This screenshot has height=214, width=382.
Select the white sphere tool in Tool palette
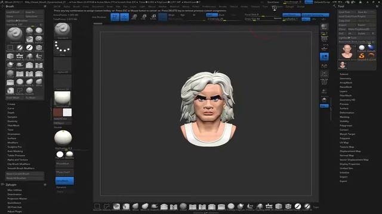[362, 48]
